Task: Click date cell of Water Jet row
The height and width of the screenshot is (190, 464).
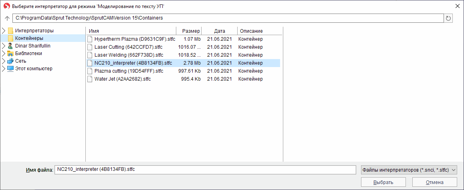Action: (220, 79)
